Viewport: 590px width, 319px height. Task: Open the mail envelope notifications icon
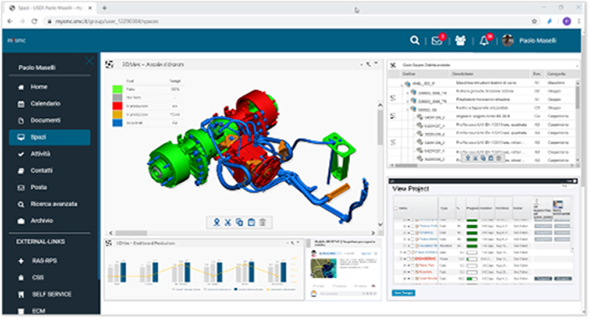pyautogui.click(x=437, y=41)
